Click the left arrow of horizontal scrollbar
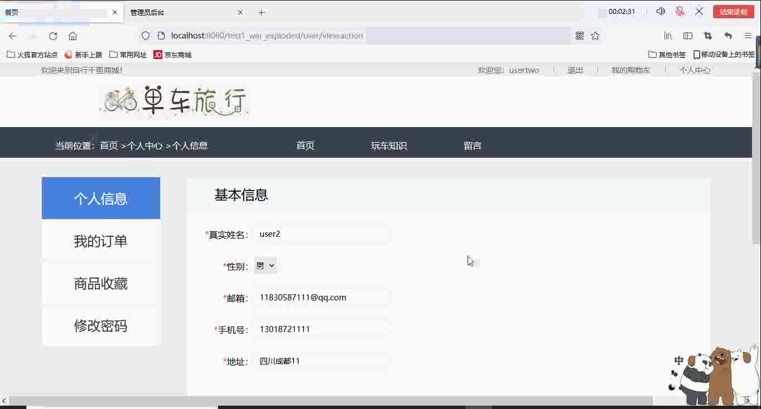This screenshot has width=761, height=409. [x=4, y=401]
